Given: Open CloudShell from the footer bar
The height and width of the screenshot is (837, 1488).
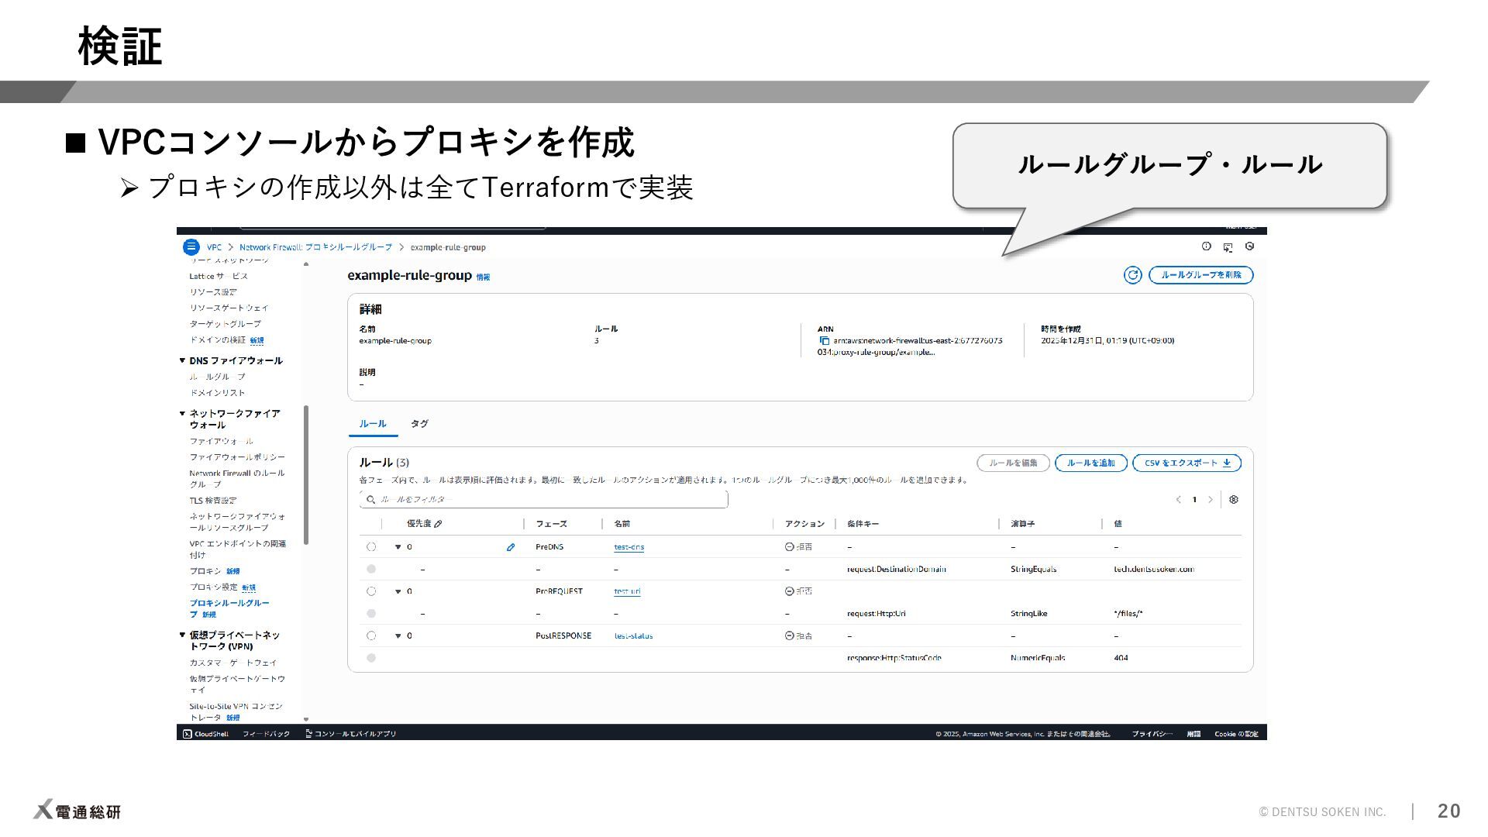Looking at the screenshot, I should [206, 734].
